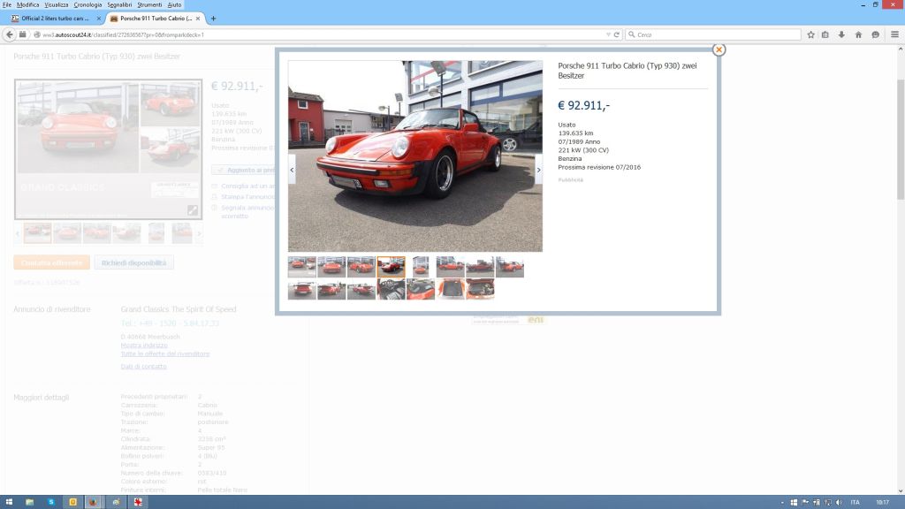The height and width of the screenshot is (509, 905).
Task: Open a new browser tab
Action: (213, 19)
